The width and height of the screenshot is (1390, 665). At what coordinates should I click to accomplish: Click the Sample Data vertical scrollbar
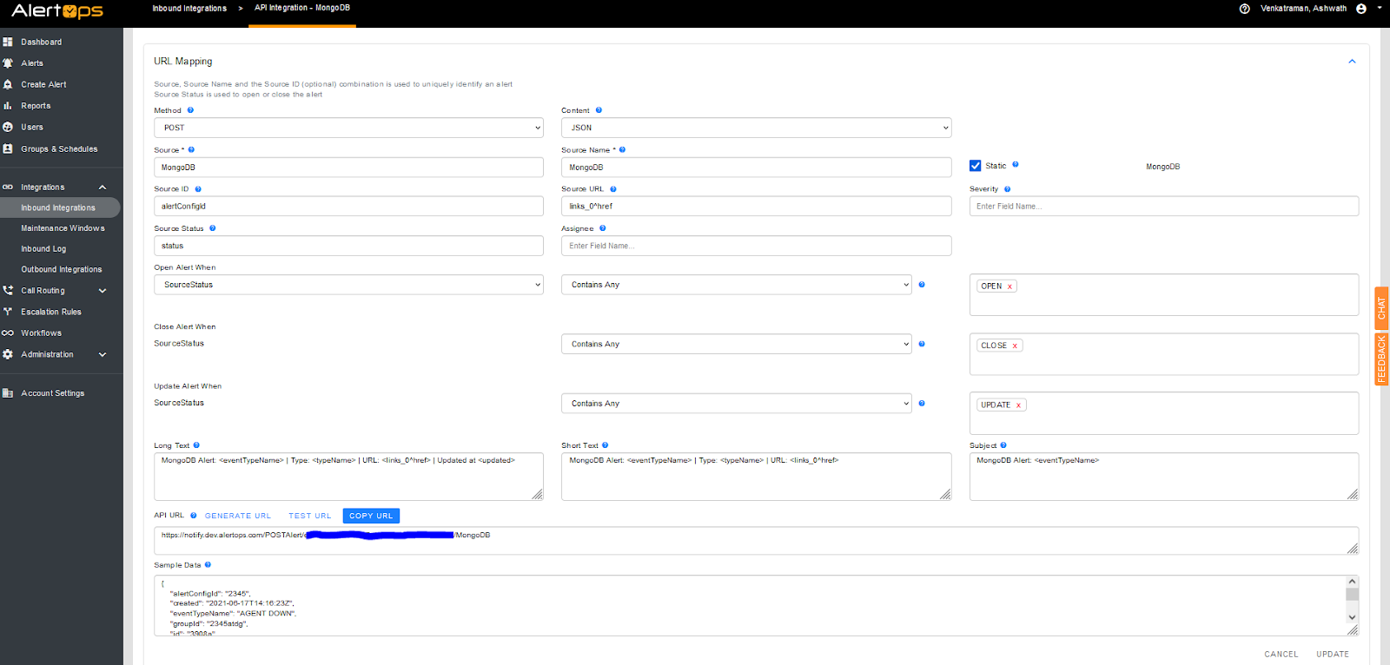click(x=1352, y=599)
